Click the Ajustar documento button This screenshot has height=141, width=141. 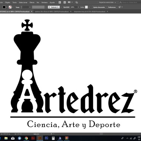pyautogui.click(x=99, y=7)
